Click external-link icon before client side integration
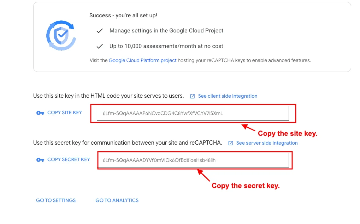360x224 pixels. point(193,96)
